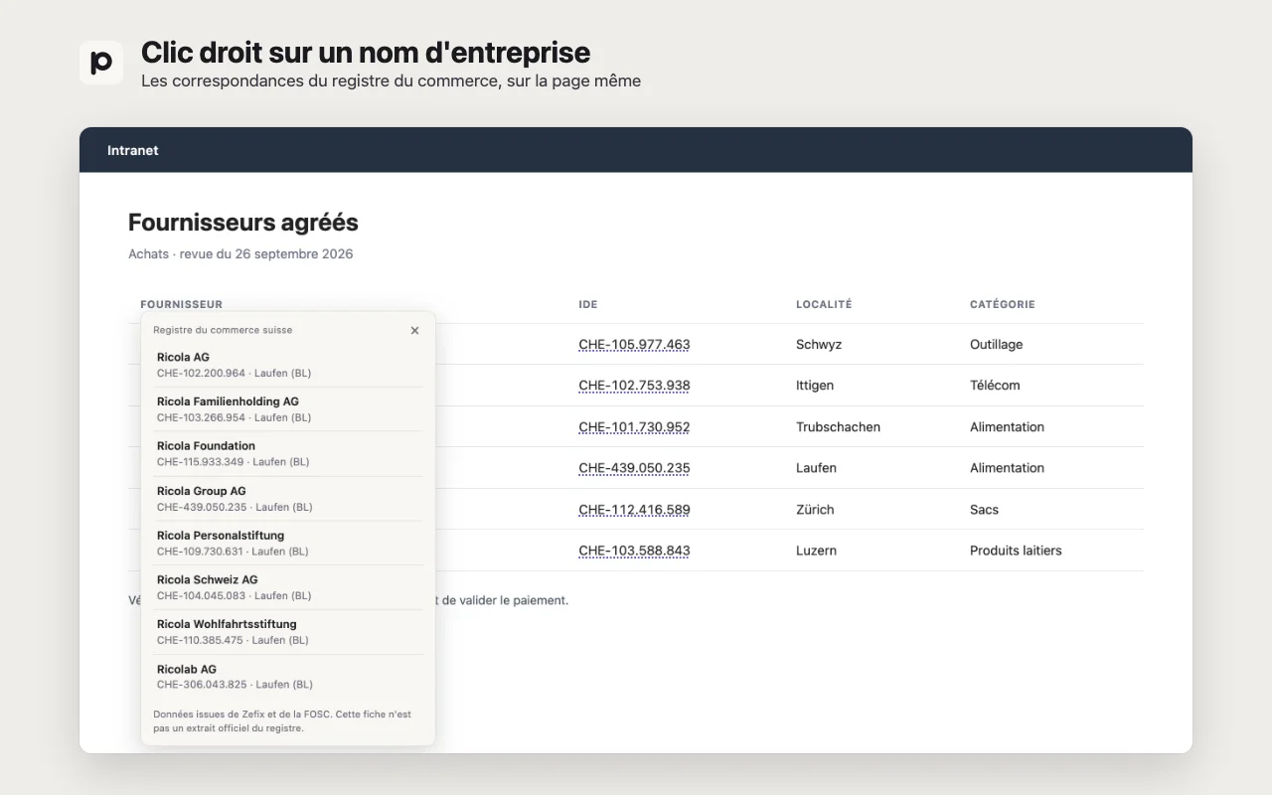Click the Sacs category cell

point(984,510)
